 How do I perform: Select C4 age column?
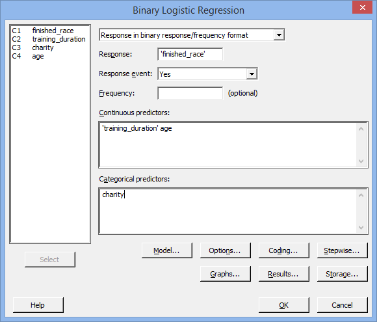50,56
